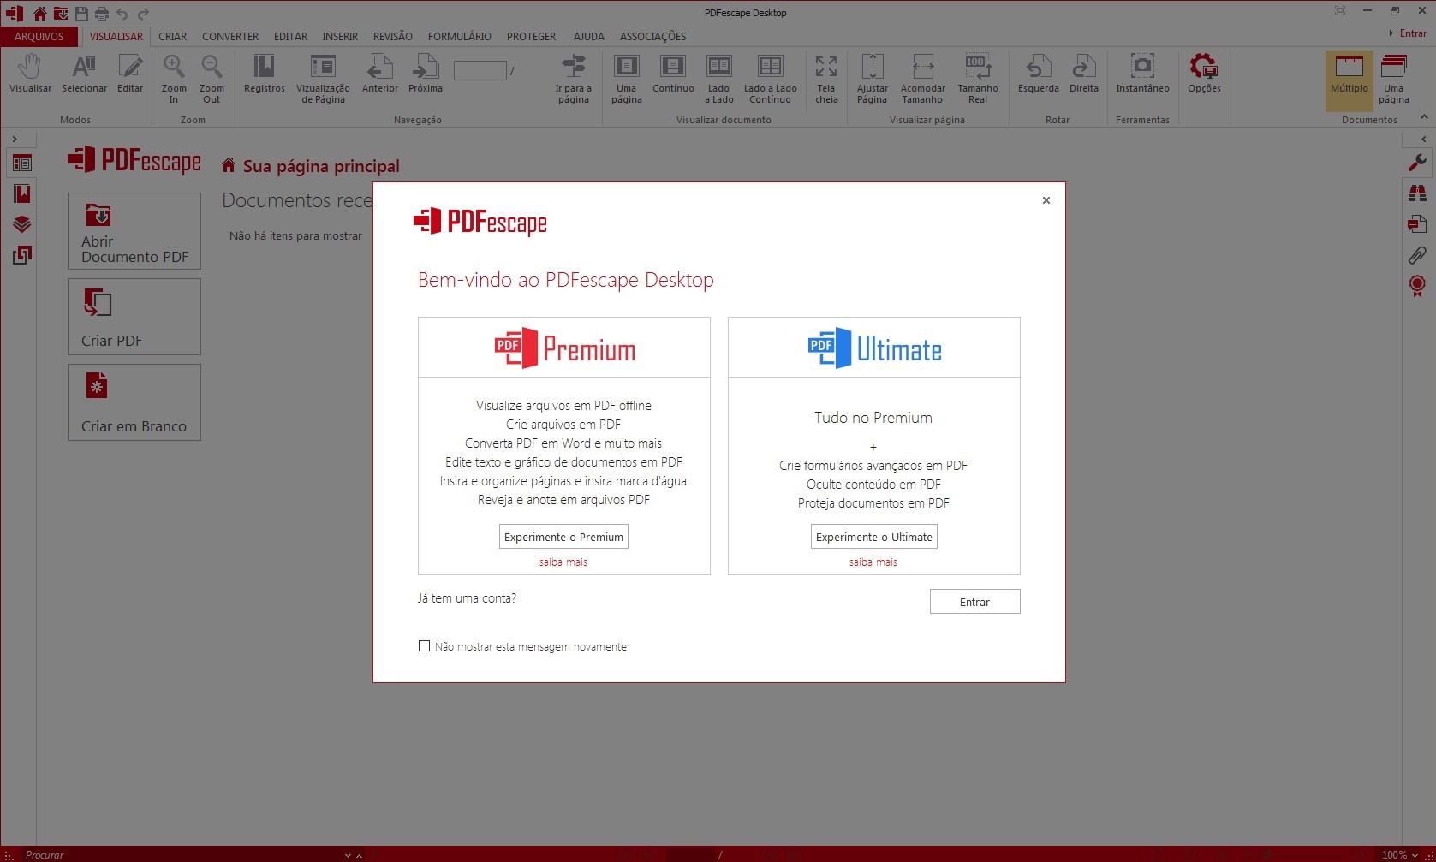Close the welcome dialog

pyautogui.click(x=1046, y=200)
